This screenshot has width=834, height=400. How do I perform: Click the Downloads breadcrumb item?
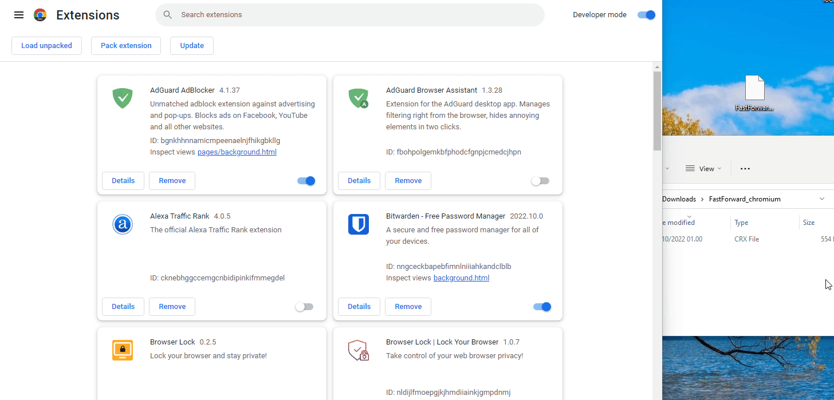tap(679, 199)
